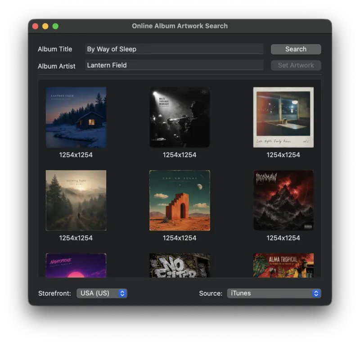Image resolution: width=360 pixels, height=343 pixels.
Task: Open the Source iTunes dropdown
Action: (274, 293)
